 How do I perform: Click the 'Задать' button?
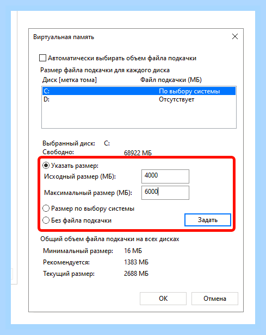point(208,220)
